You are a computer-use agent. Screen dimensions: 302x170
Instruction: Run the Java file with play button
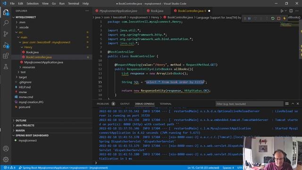tap(282, 11)
